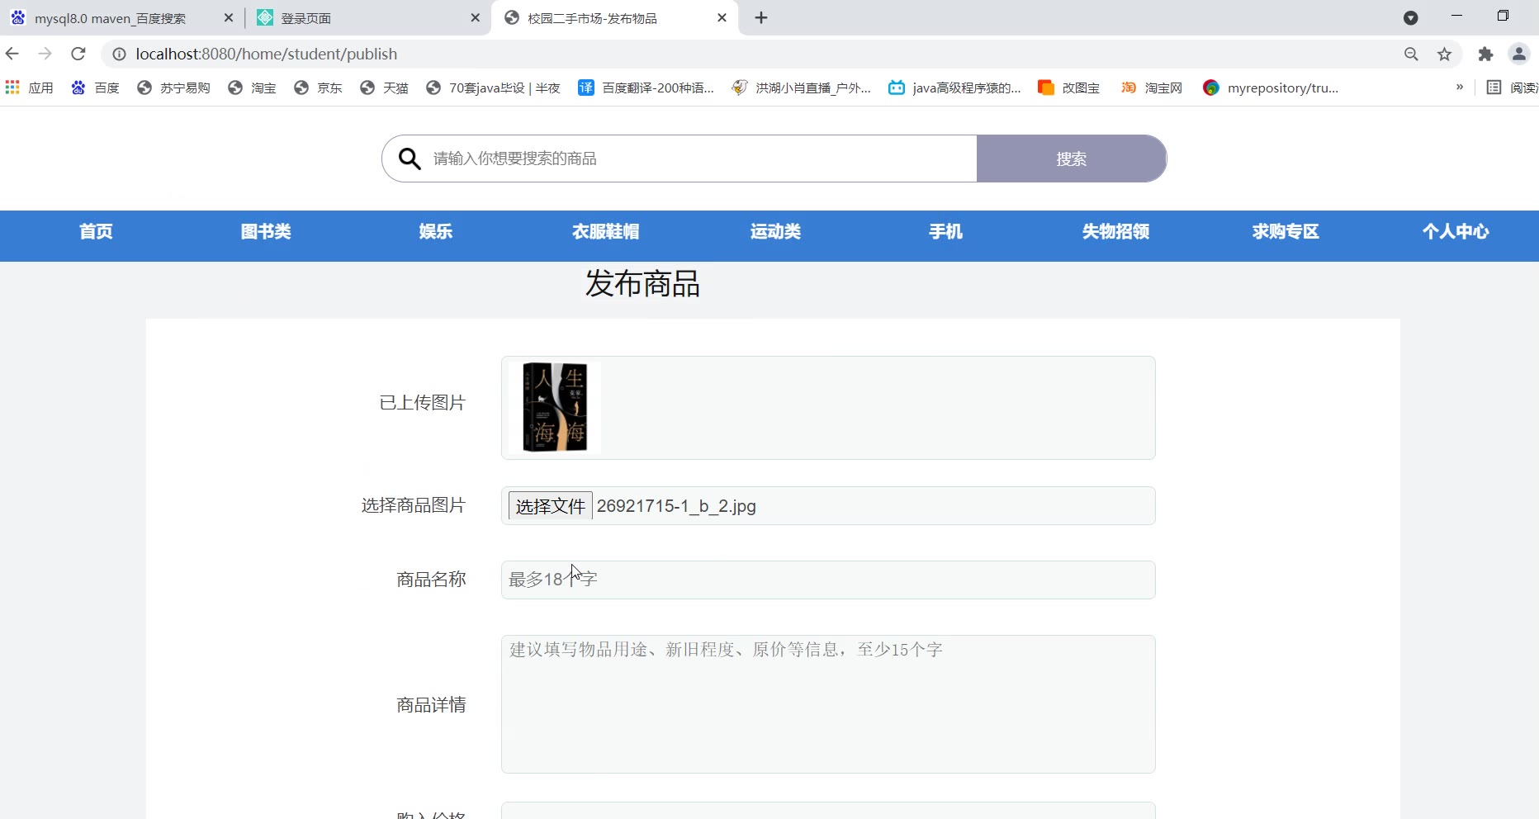Open the java高级程序猿 bookmark
The height and width of the screenshot is (819, 1539).
[954, 88]
